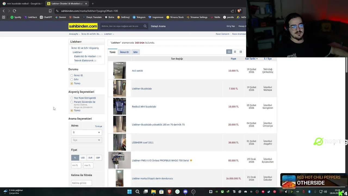The height and width of the screenshot is (196, 348).
Task: Open the Brave Shields icon
Action: click(239, 11)
